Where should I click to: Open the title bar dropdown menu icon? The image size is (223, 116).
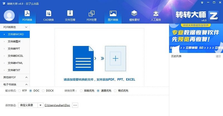202,3
